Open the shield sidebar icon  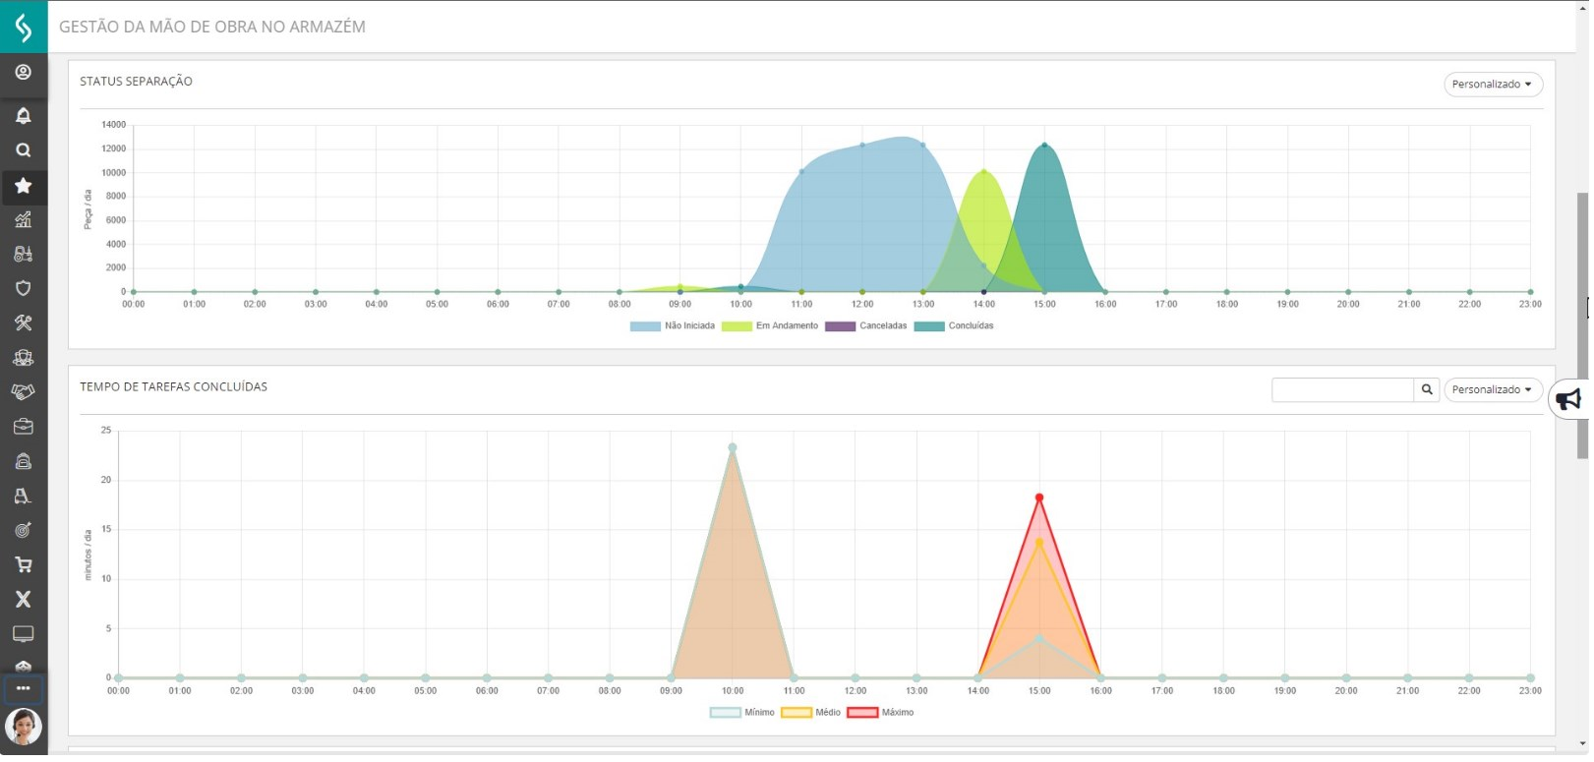click(24, 288)
